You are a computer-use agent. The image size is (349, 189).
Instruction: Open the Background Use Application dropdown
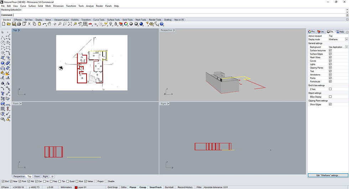coord(346,47)
